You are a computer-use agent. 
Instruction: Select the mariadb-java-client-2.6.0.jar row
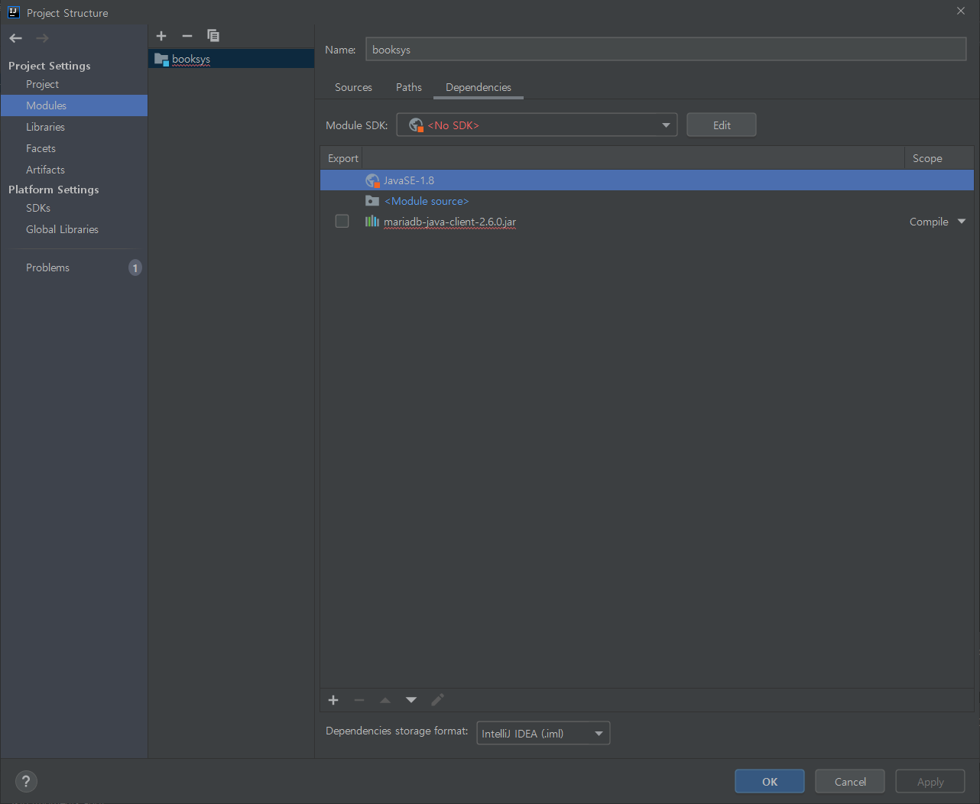point(647,222)
